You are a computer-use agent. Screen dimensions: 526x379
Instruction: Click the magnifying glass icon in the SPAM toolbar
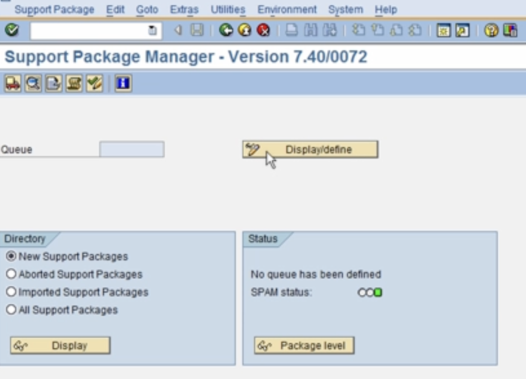(32, 83)
